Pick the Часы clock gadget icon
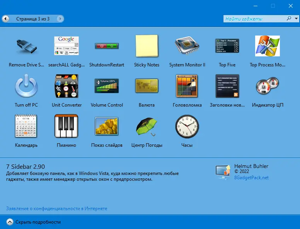The height and width of the screenshot is (229, 300). coord(187,126)
